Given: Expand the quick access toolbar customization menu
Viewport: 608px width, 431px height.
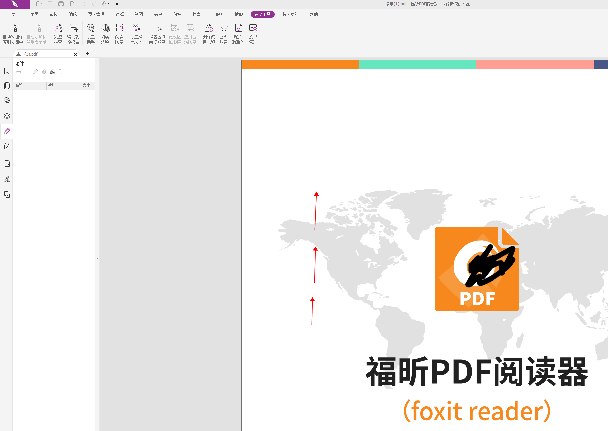Looking at the screenshot, I should click(117, 4).
